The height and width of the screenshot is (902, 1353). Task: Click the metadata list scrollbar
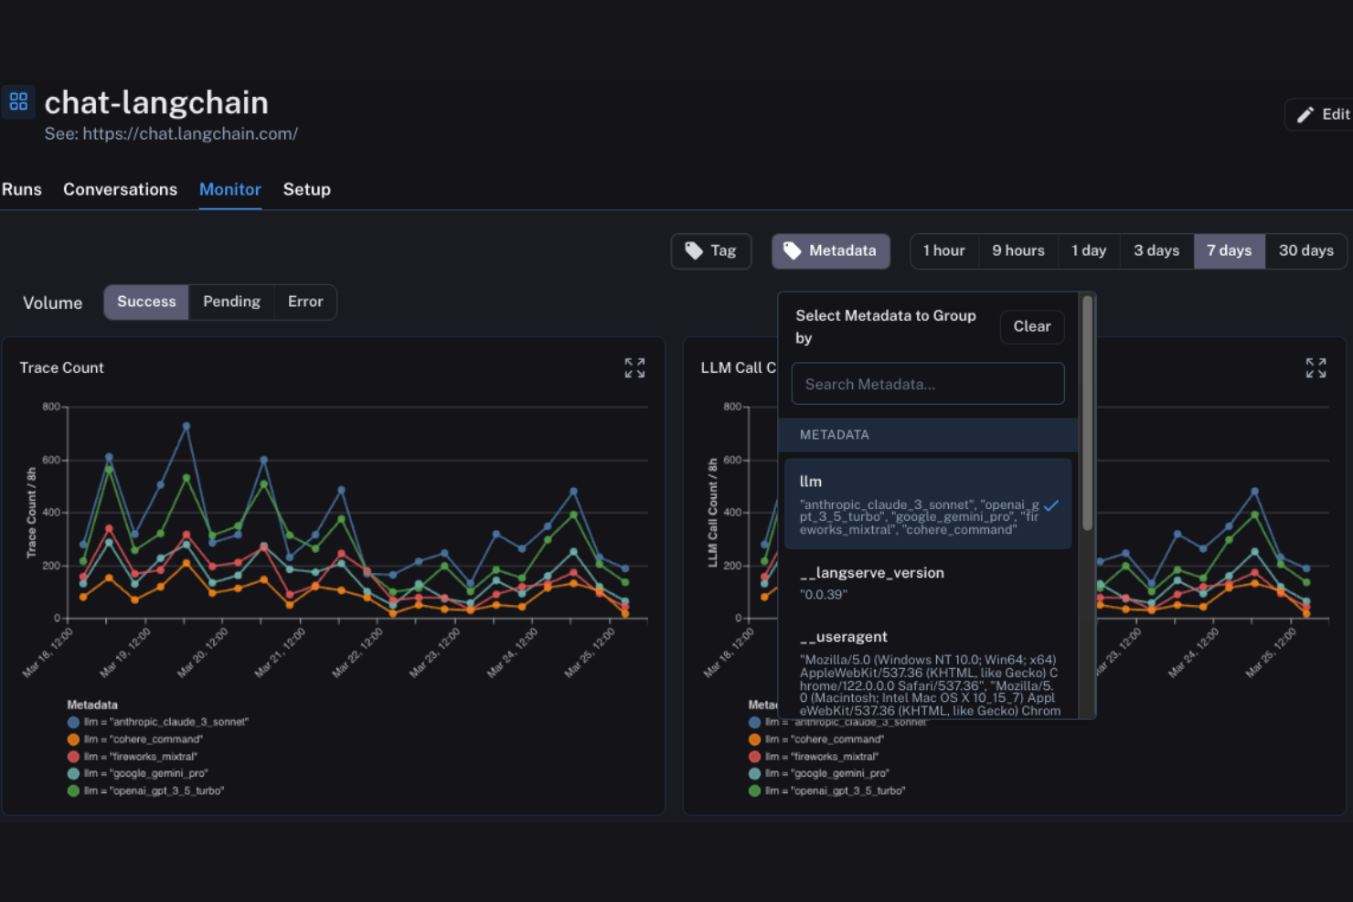1087,413
